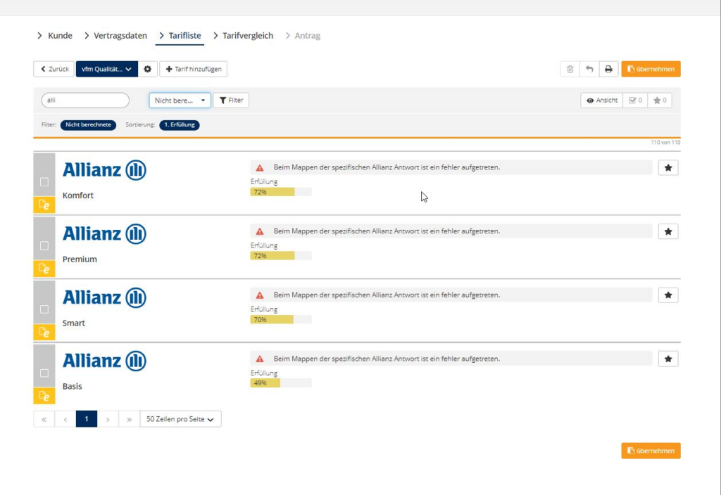Viewport: 721px width, 495px height.
Task: Go to next page in pagination
Action: pos(108,419)
